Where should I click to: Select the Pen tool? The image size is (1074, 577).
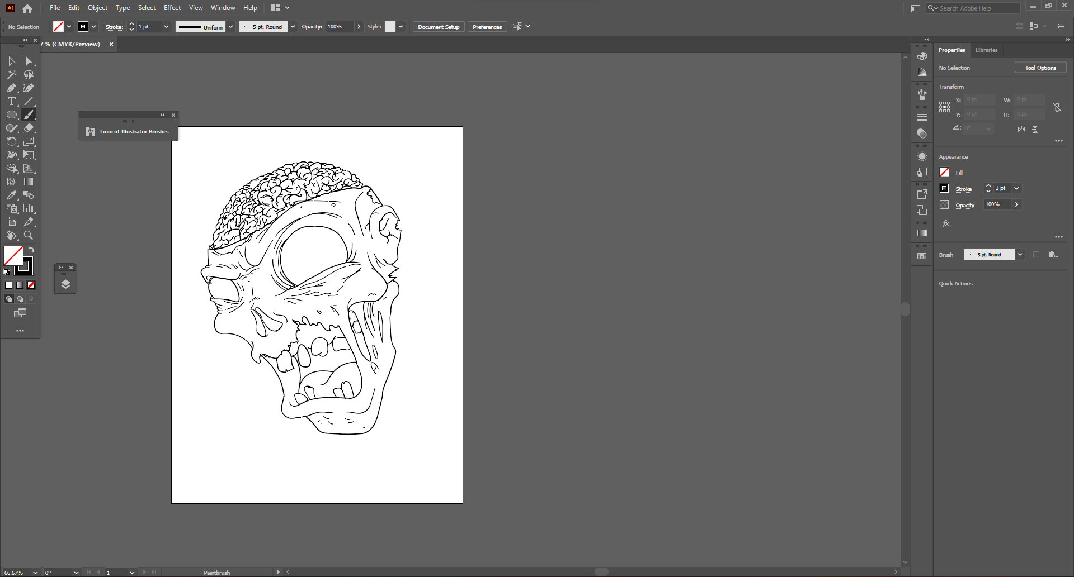coord(12,88)
